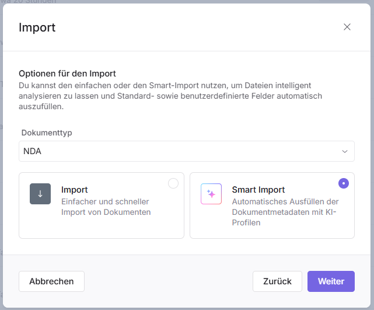This screenshot has height=310, width=374.
Task: Expand the chevron arrow in Dokumenttyp field
Action: (x=344, y=151)
